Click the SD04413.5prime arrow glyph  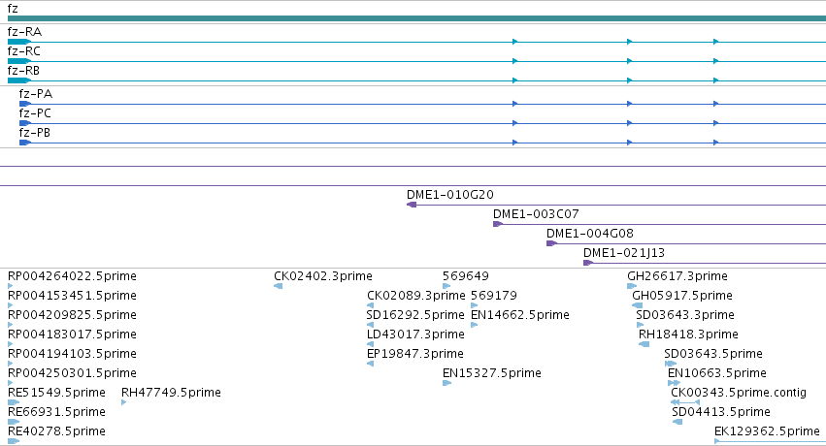[x=677, y=422]
